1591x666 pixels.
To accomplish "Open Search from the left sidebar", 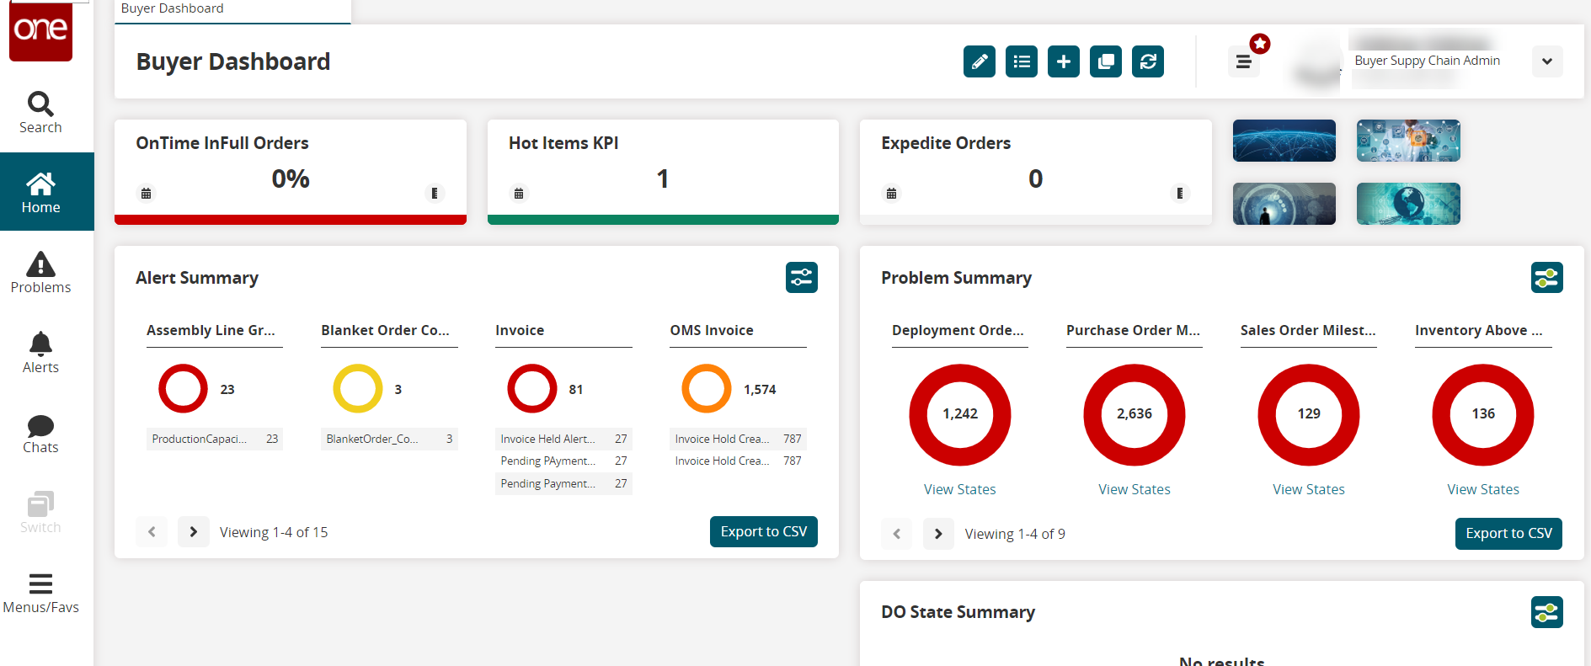I will pyautogui.click(x=40, y=113).
